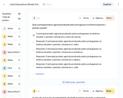Open the three-dot options menu
Image resolution: width=123 pixels, height=98 pixels.
coord(118,4)
